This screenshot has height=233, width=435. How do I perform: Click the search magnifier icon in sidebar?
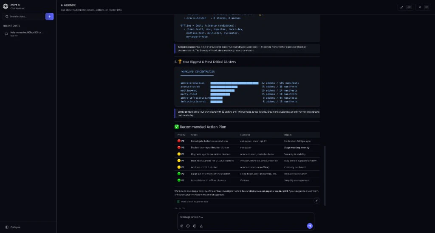7,17
